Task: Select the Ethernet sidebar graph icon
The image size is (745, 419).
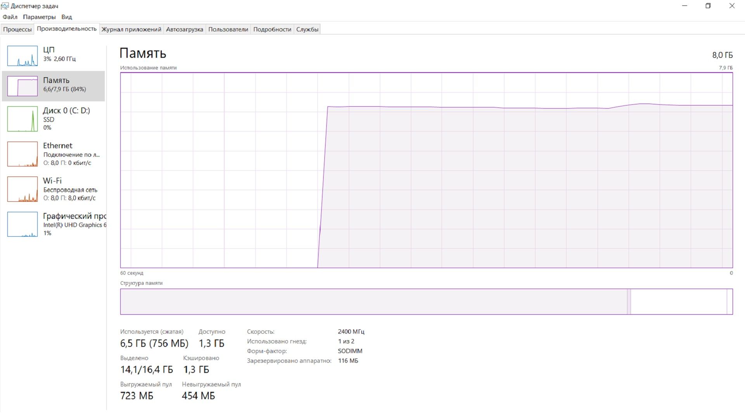Action: [23, 154]
